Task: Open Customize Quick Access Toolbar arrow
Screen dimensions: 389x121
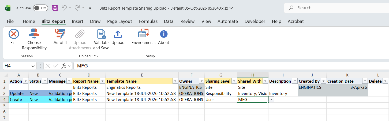Action: (x=90, y=8)
